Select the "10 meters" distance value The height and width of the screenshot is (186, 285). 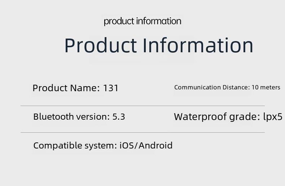click(x=266, y=87)
